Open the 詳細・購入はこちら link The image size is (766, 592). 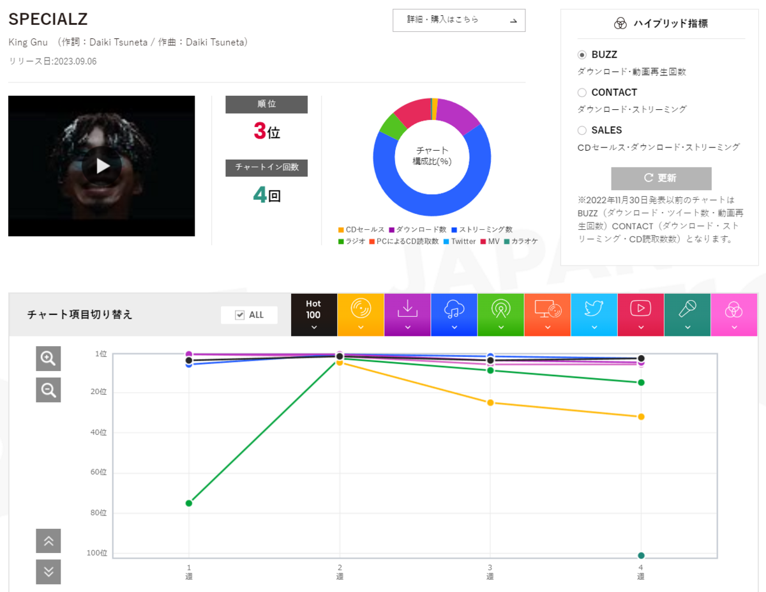(x=459, y=20)
